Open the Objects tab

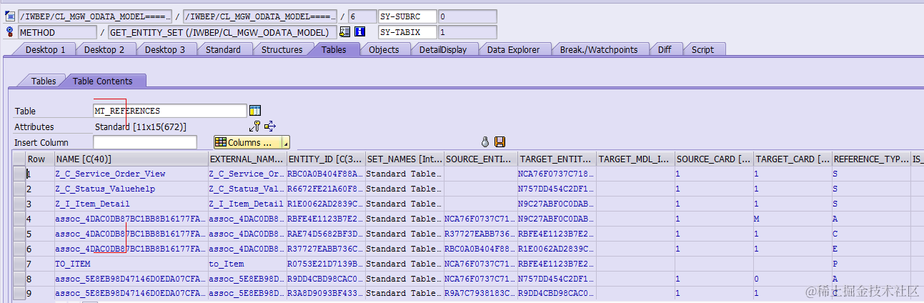[384, 49]
